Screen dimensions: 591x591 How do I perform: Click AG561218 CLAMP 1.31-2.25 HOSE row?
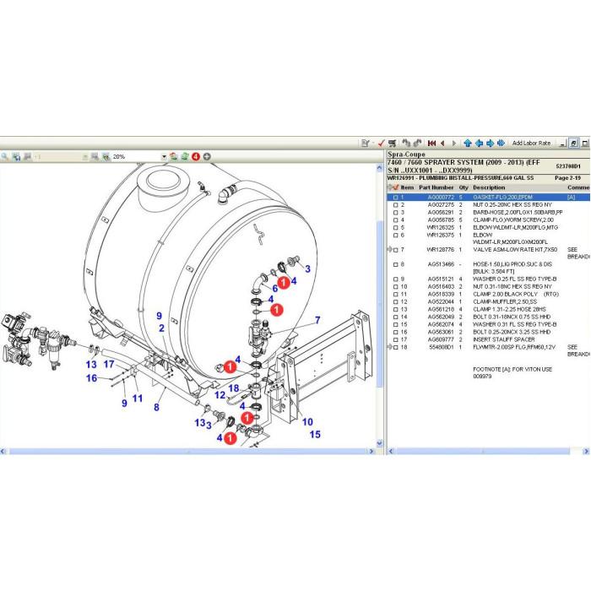point(489,309)
